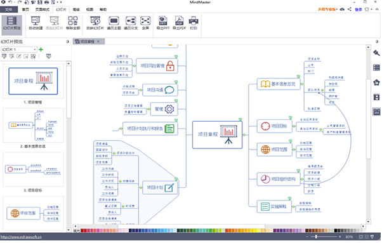
Task: Click the 遍历分支 traverse branches icon
Action: pos(131,23)
